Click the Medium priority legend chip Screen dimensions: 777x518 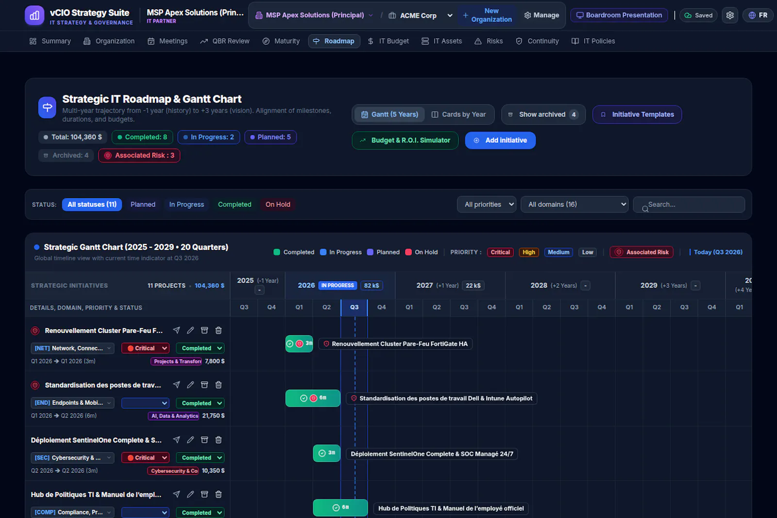point(558,252)
